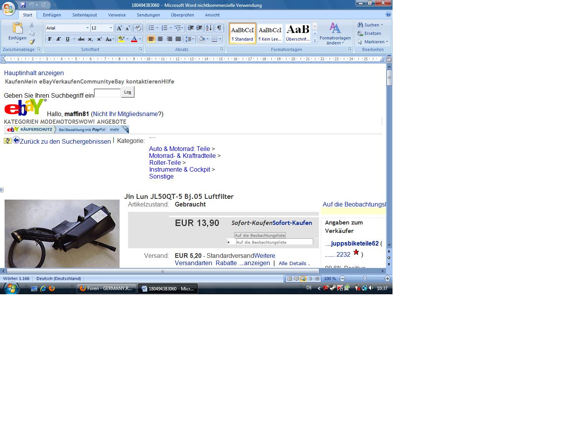Image resolution: width=575 pixels, height=431 pixels.
Task: Click the Einfügen paste clipboard icon
Action: 17,28
